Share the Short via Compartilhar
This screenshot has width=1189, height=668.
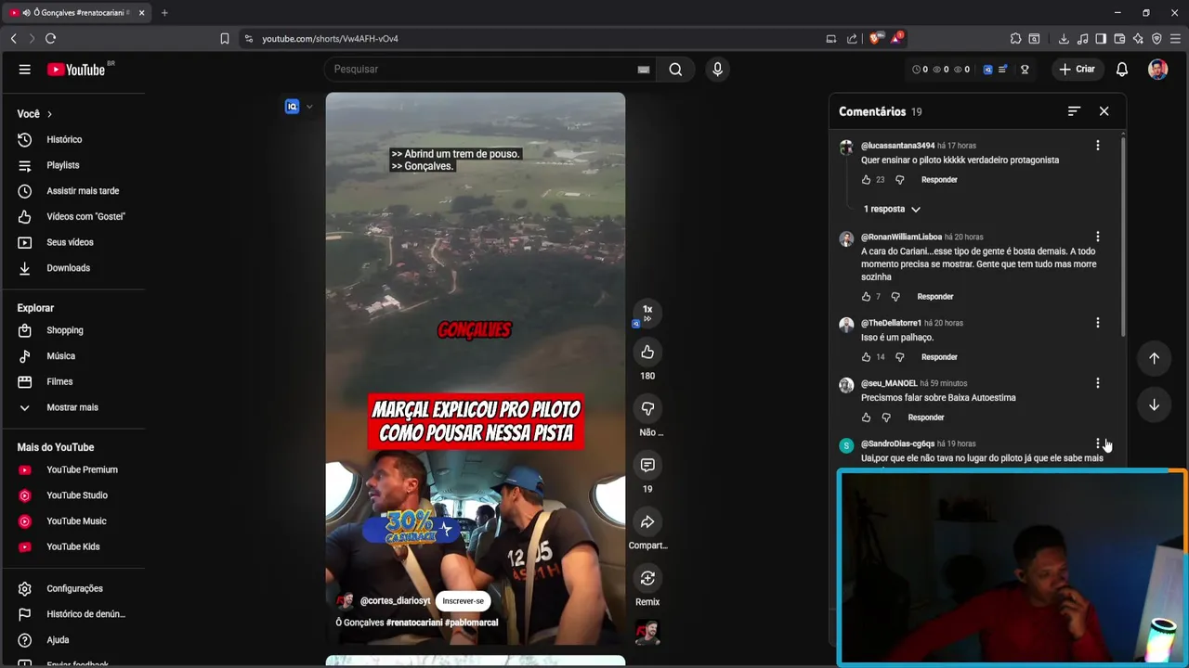click(647, 522)
